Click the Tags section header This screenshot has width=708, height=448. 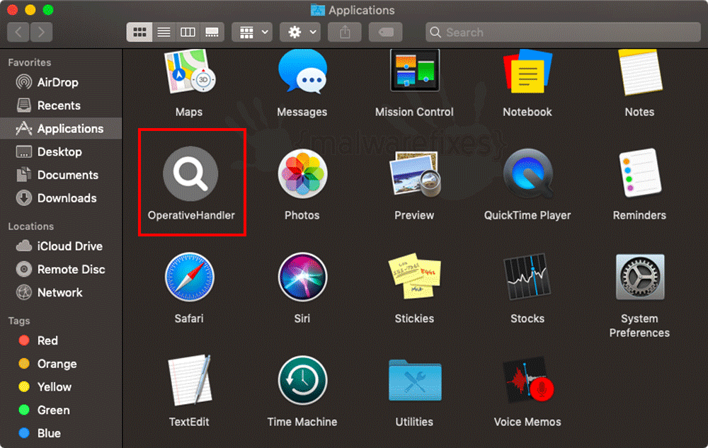point(19,321)
